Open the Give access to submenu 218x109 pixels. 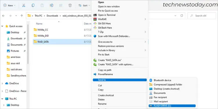click(120, 42)
